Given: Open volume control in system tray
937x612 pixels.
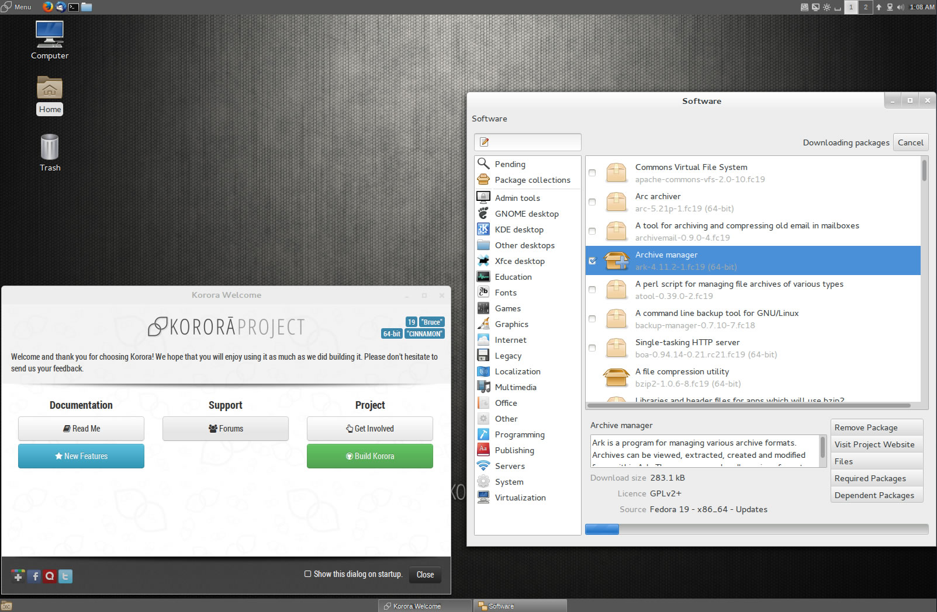Looking at the screenshot, I should click(900, 7).
